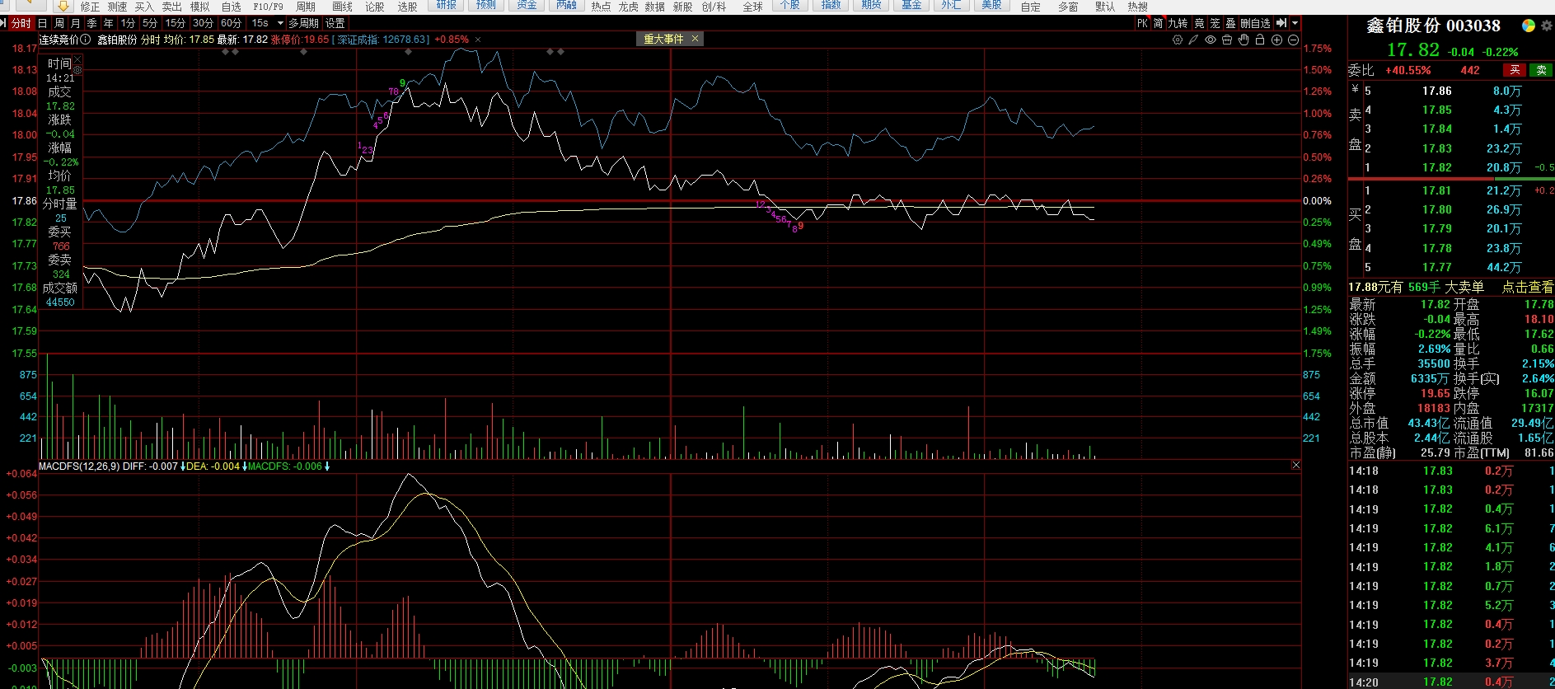Open the quote panel settings gear
Screen dimensions: 1555x689
[x=1546, y=26]
